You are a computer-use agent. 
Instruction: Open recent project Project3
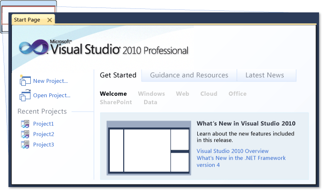(x=43, y=145)
